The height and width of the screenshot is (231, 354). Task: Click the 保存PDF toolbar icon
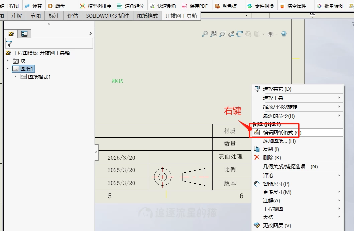click(195, 5)
